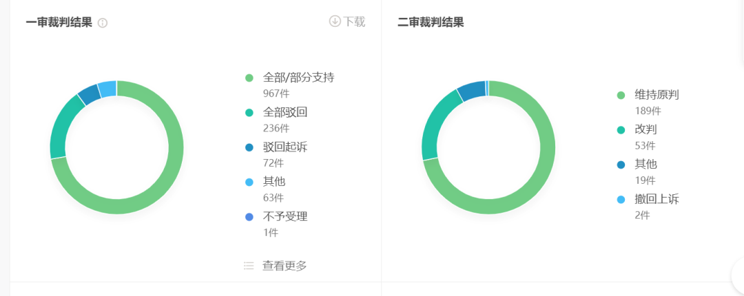The image size is (744, 296).
Task: Toggle the first-instance 其他 legend dot
Action: click(x=249, y=182)
